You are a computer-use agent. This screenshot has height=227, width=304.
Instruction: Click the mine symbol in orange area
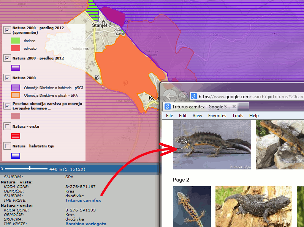125,82
